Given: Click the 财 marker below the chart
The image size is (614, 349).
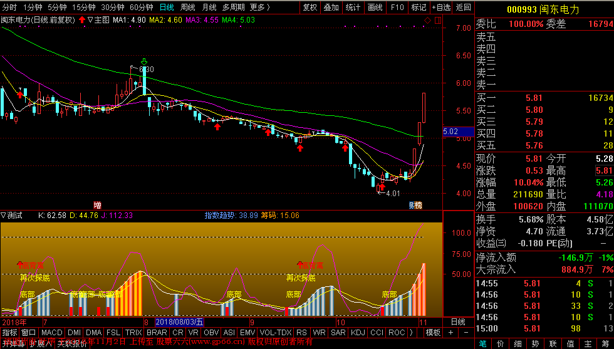Looking at the screenshot, I should [412, 206].
